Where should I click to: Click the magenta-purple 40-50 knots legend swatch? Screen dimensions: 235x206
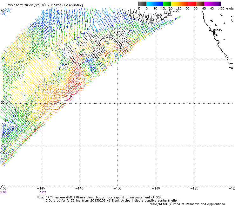212,4
